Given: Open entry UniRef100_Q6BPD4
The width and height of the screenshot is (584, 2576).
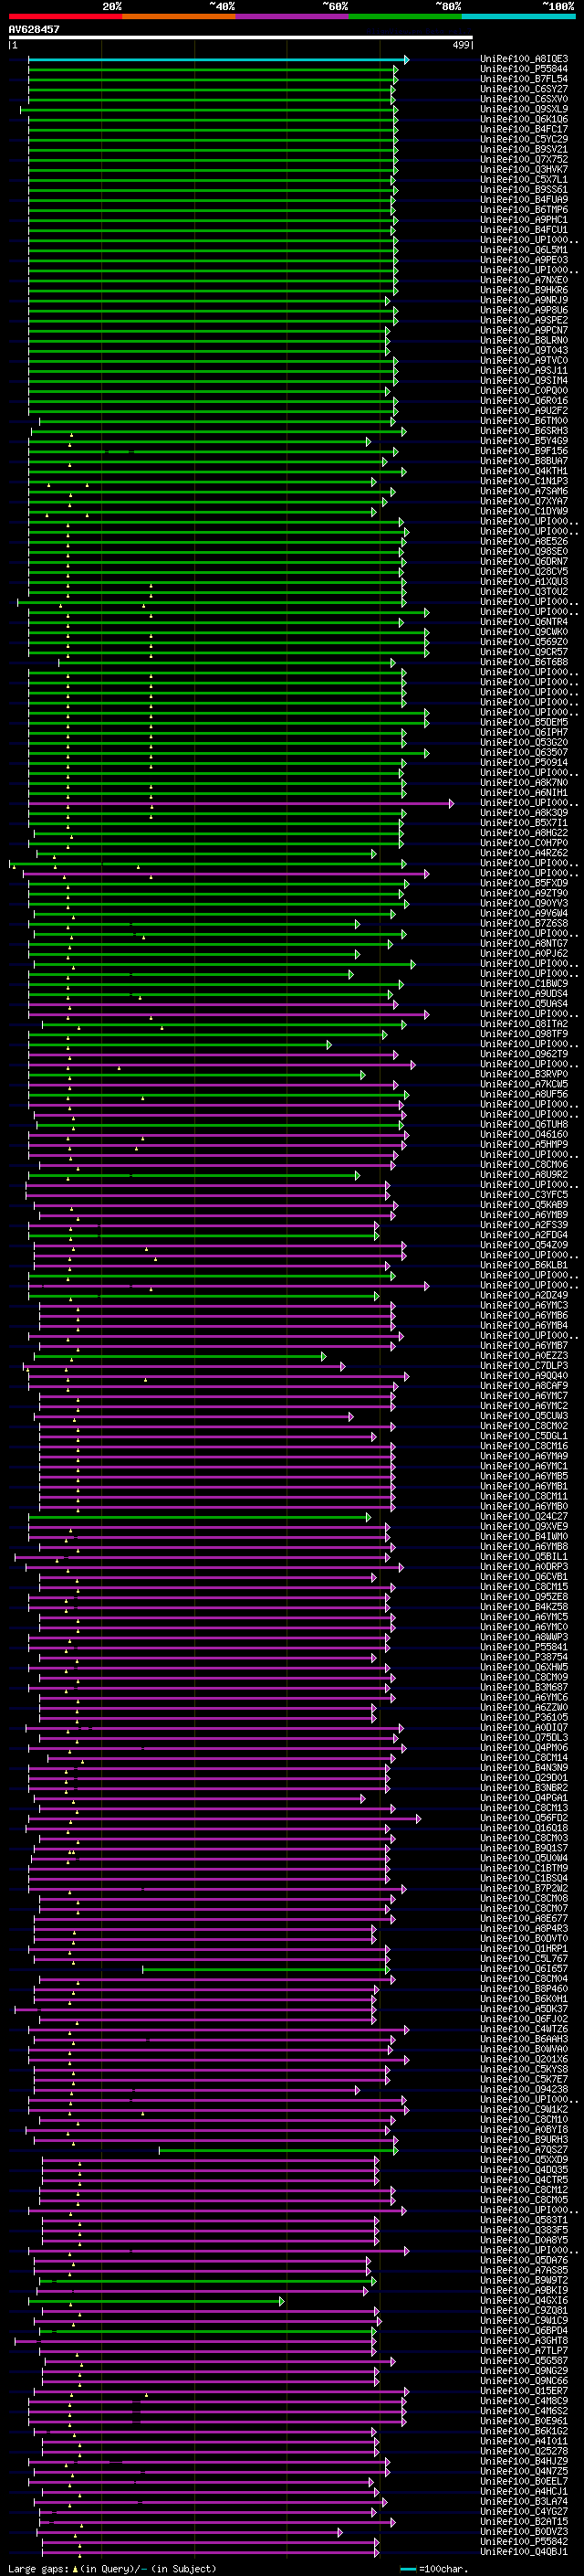Looking at the screenshot, I should pos(524,2330).
